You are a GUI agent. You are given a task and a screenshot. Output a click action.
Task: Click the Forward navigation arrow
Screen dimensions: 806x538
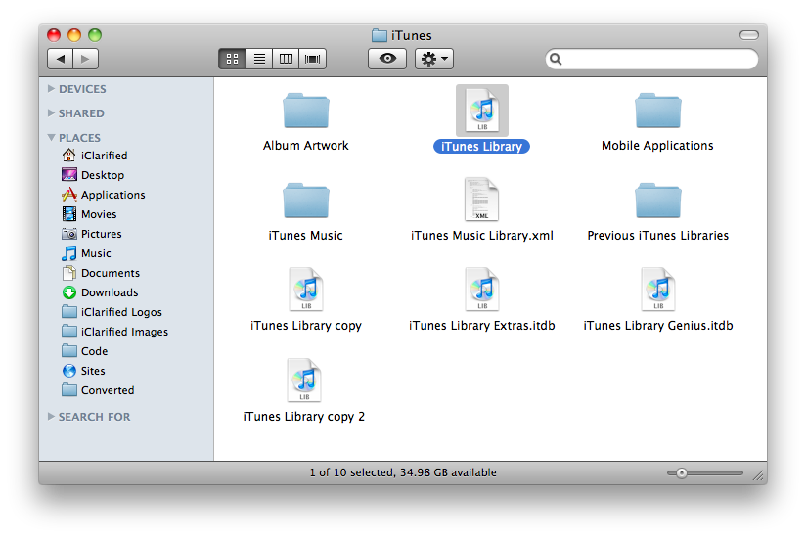[86, 59]
